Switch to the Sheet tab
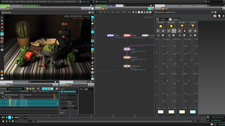The width and height of the screenshot is (225, 126). click(174, 19)
